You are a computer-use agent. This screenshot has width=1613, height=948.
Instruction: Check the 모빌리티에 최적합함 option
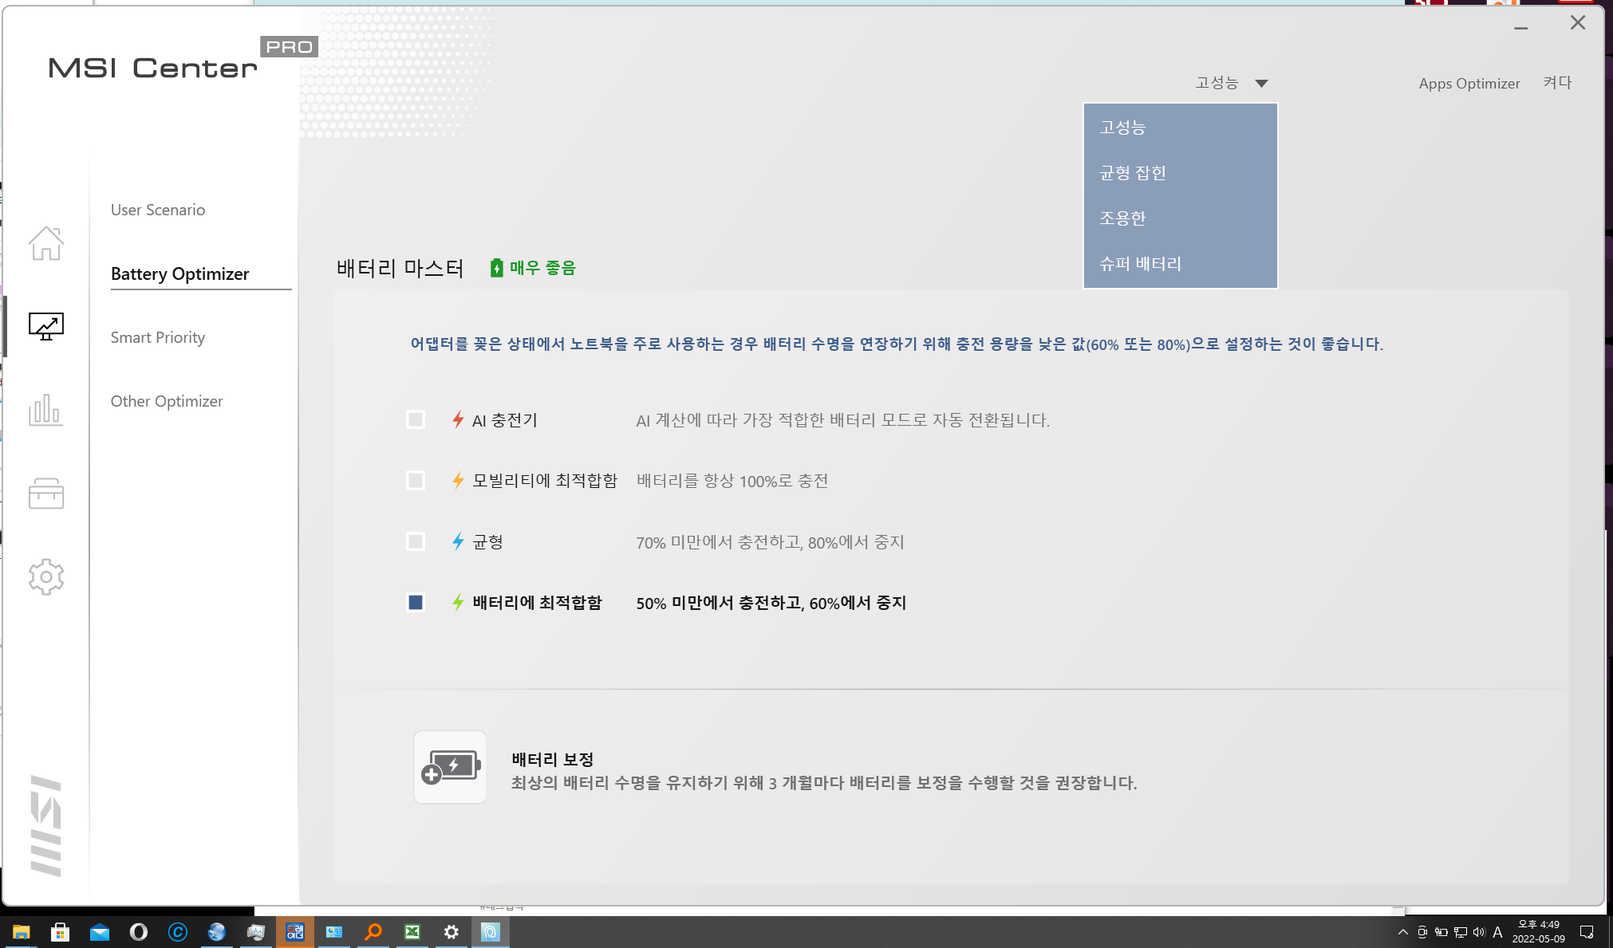pyautogui.click(x=416, y=480)
